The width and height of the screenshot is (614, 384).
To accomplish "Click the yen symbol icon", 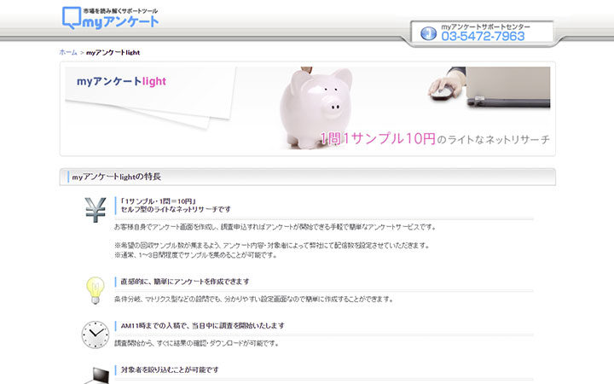I will click(96, 210).
